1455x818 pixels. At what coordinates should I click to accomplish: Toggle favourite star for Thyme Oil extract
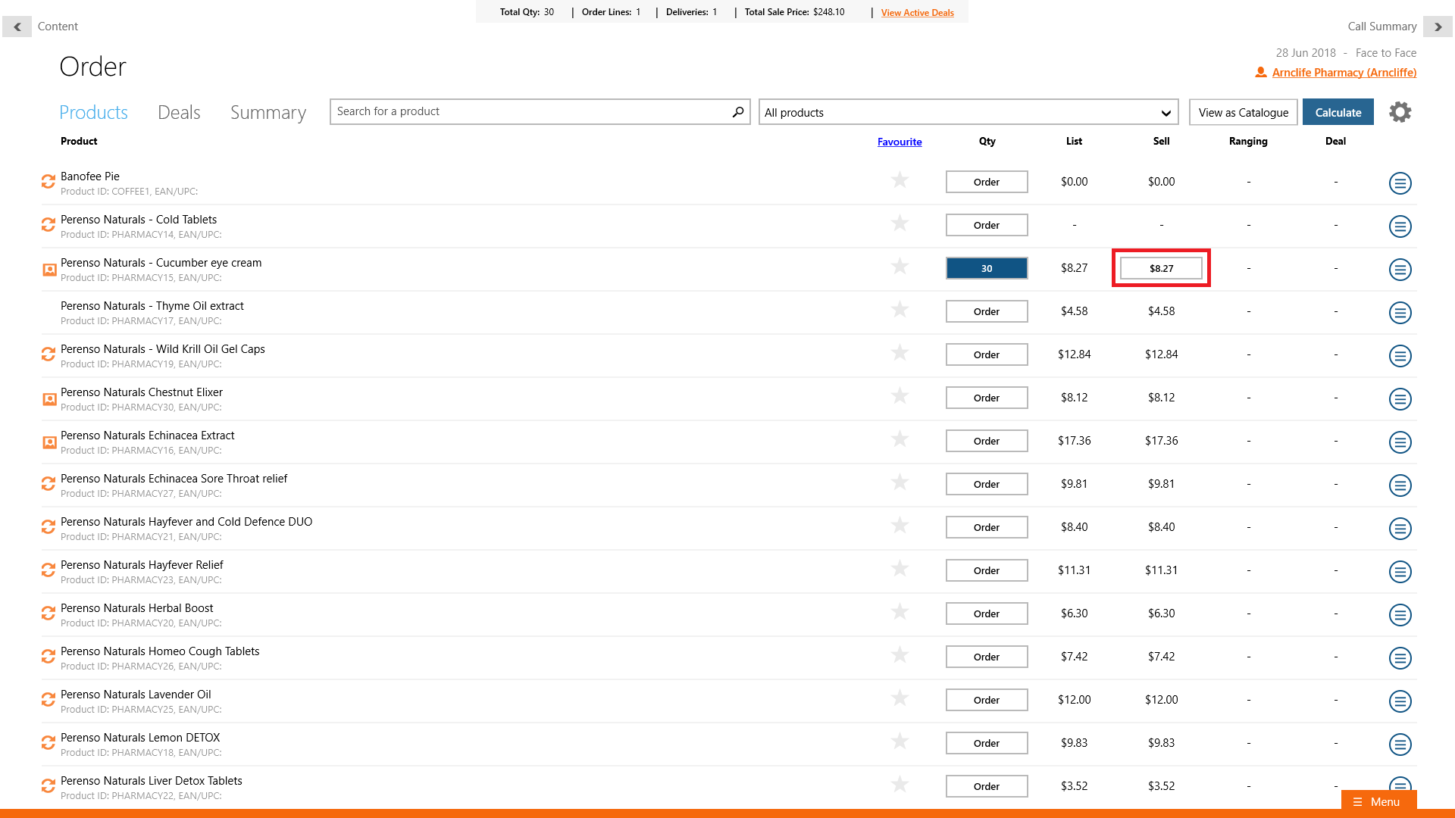coord(900,310)
